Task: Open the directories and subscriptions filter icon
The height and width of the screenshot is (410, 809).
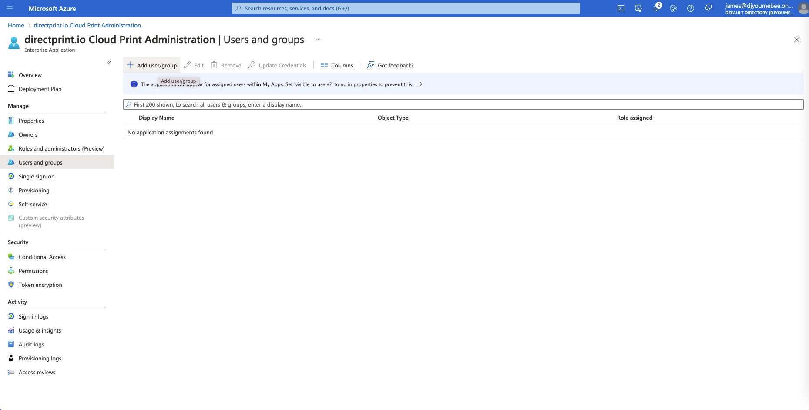Action: coord(638,8)
